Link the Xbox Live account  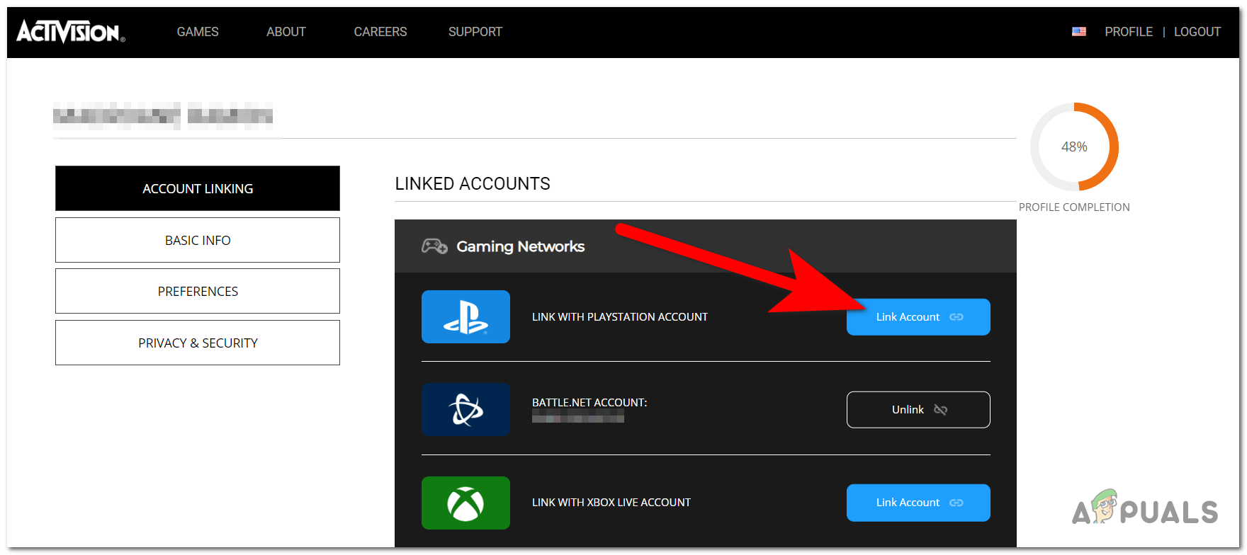click(x=918, y=503)
